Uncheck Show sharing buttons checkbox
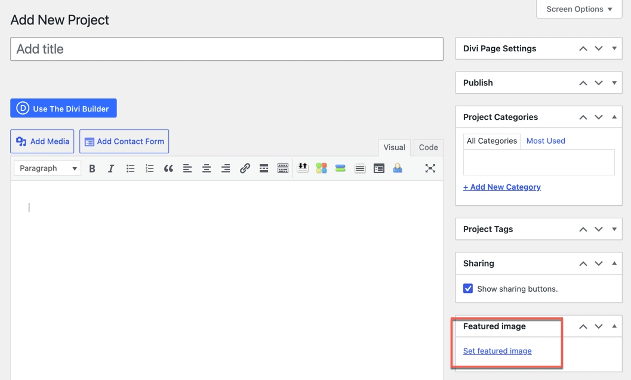The width and height of the screenshot is (631, 380). coord(468,288)
